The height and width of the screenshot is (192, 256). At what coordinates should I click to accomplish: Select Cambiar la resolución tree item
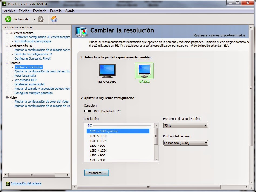coord(28,67)
